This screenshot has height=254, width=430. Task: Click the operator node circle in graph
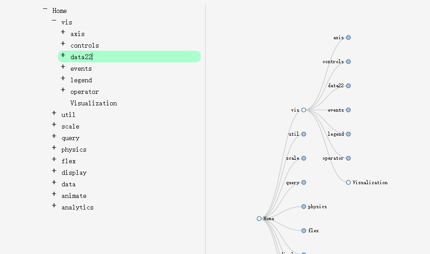point(348,158)
